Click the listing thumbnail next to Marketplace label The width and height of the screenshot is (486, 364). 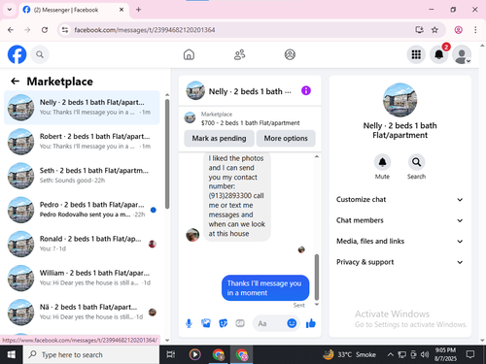(x=190, y=117)
